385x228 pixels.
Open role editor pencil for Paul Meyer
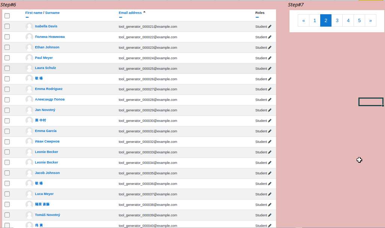[x=270, y=58]
